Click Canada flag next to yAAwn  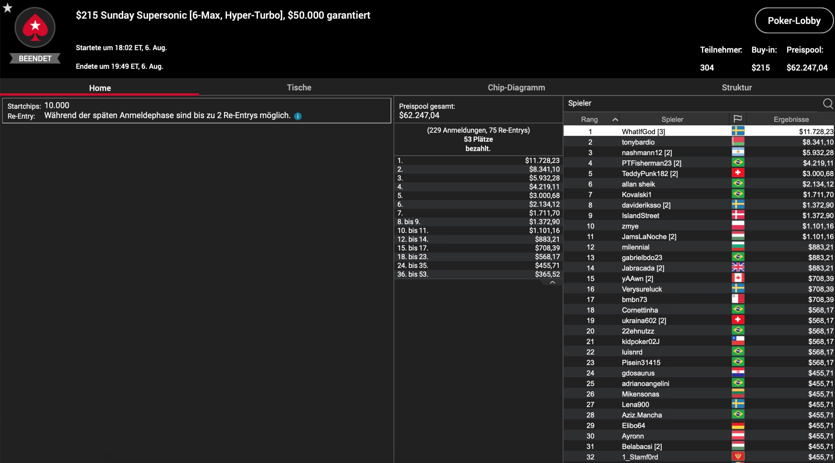click(x=737, y=278)
